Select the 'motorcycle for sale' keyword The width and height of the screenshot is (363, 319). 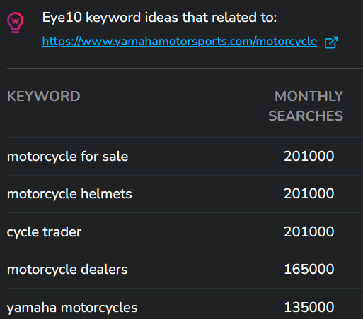(68, 157)
